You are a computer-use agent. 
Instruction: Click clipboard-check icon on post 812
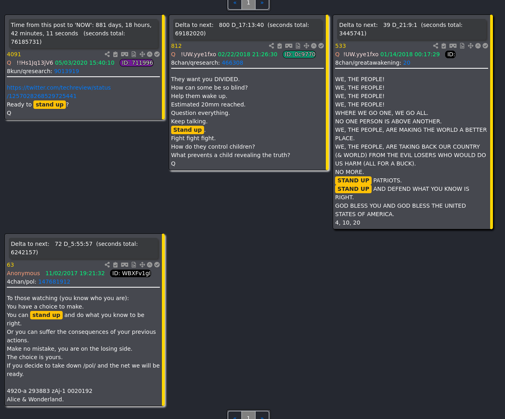pyautogui.click(x=280, y=46)
